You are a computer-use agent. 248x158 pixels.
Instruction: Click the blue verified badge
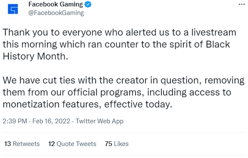[x=88, y=4]
